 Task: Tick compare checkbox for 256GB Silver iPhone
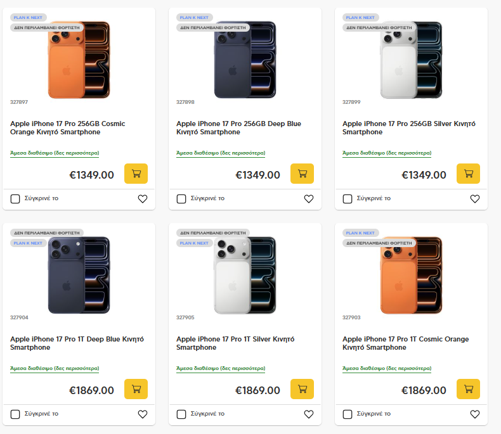click(x=348, y=199)
